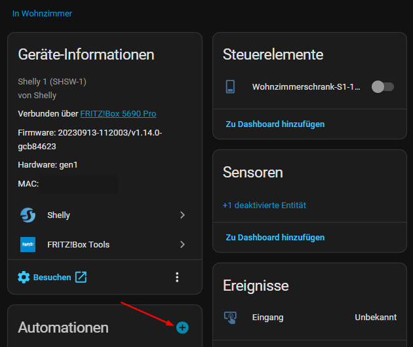Screen dimensions: 413x347
Task: Click the FRITZ!Box Tools logo icon
Action: (28, 244)
